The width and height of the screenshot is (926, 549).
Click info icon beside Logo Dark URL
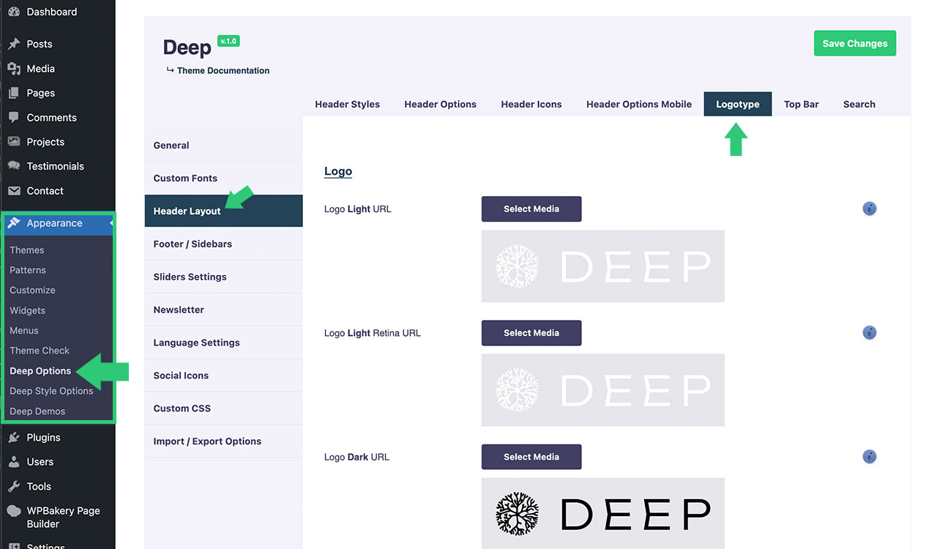click(x=869, y=457)
